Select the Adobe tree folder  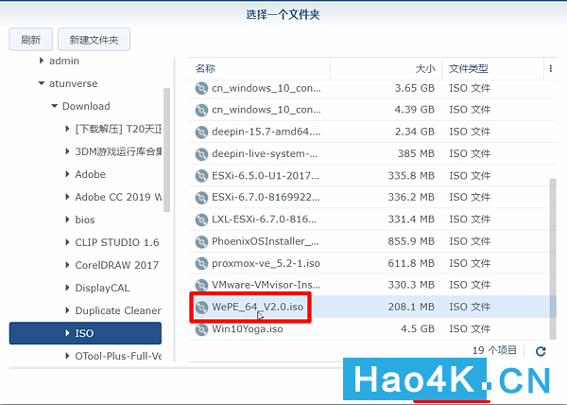(x=91, y=174)
